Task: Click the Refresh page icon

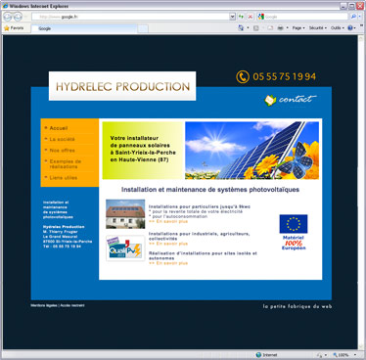Action: click(x=241, y=17)
